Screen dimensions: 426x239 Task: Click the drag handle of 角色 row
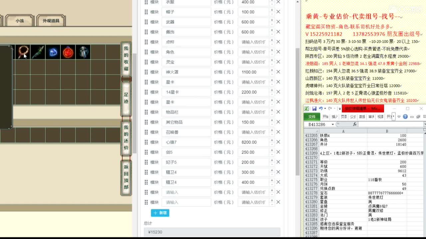tap(146, 52)
